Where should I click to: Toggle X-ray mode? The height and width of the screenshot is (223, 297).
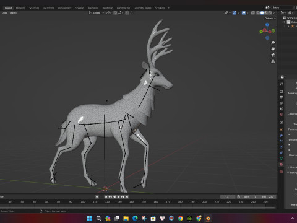pyautogui.click(x=252, y=13)
